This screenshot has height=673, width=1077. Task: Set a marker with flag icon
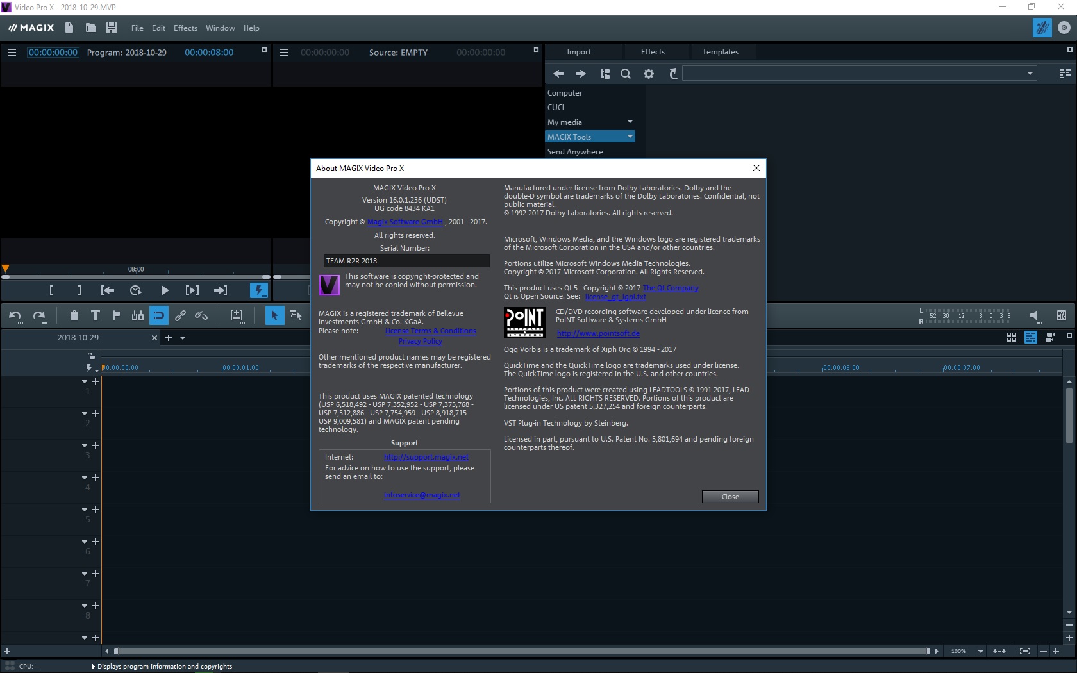pyautogui.click(x=116, y=315)
